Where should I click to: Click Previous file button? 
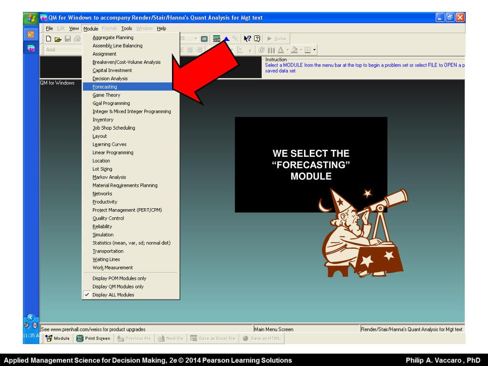[134, 338]
